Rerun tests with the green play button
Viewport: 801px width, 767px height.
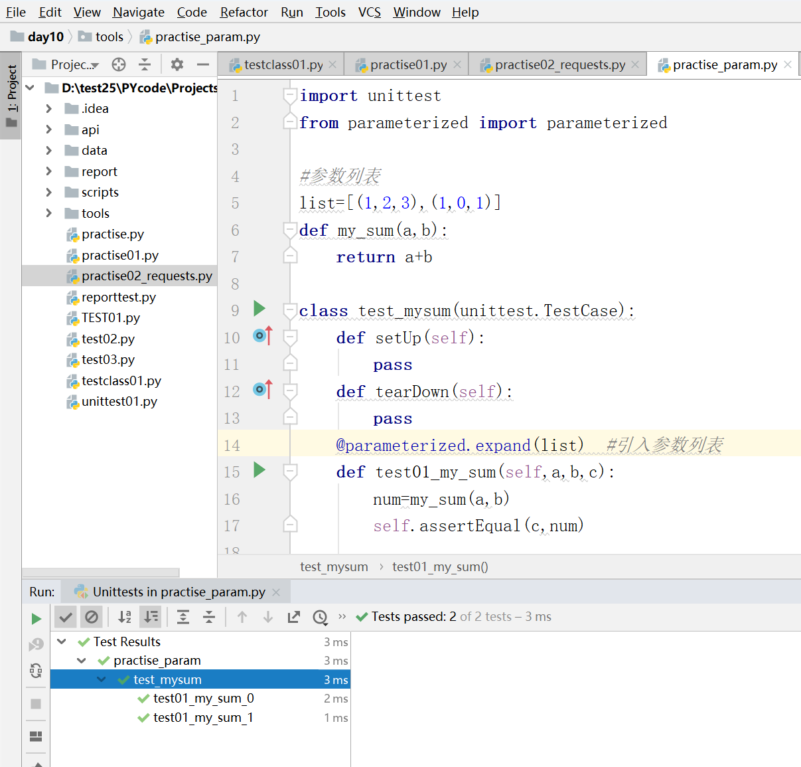click(36, 619)
